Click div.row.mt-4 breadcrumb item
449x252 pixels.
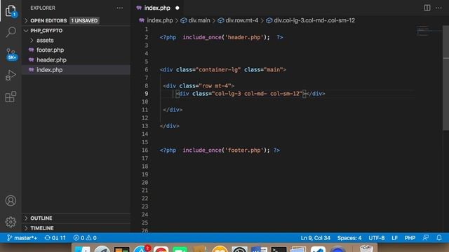[241, 20]
